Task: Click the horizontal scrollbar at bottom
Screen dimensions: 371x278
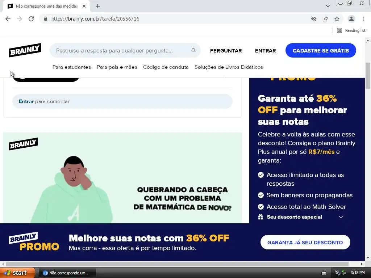Action: pyautogui.click(x=177, y=264)
